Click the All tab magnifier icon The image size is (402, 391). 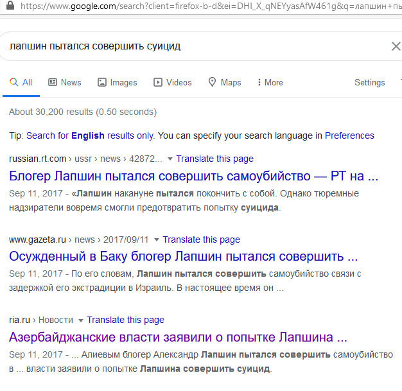[14, 82]
